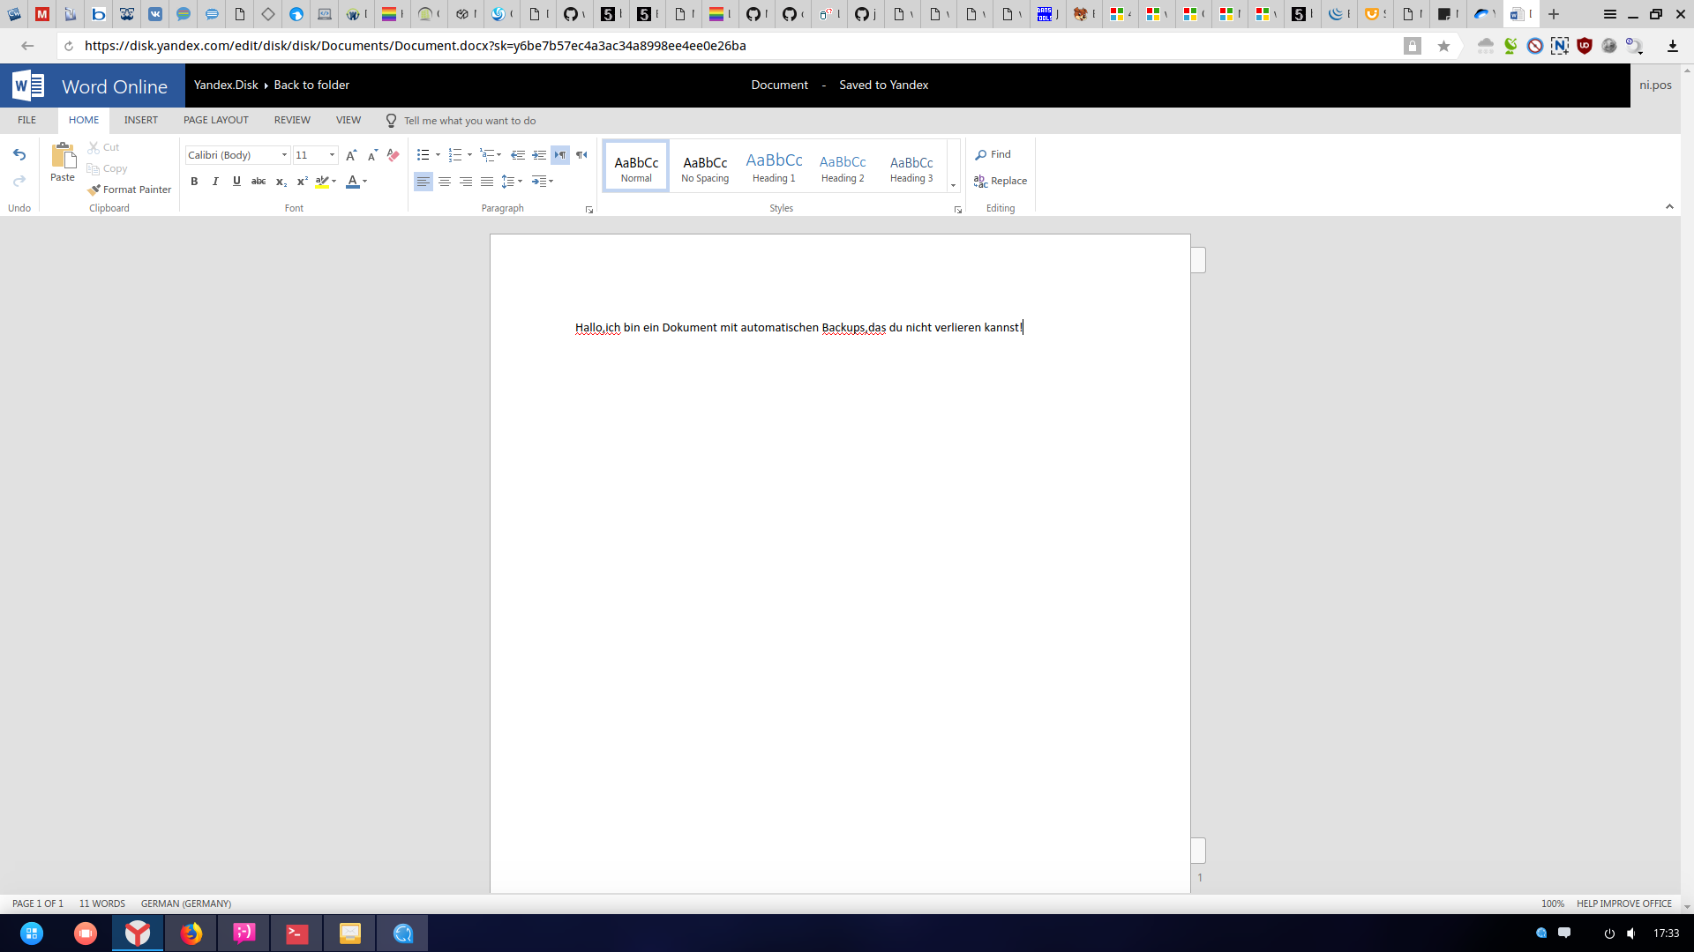Grow font size with larger A icon

tap(351, 155)
